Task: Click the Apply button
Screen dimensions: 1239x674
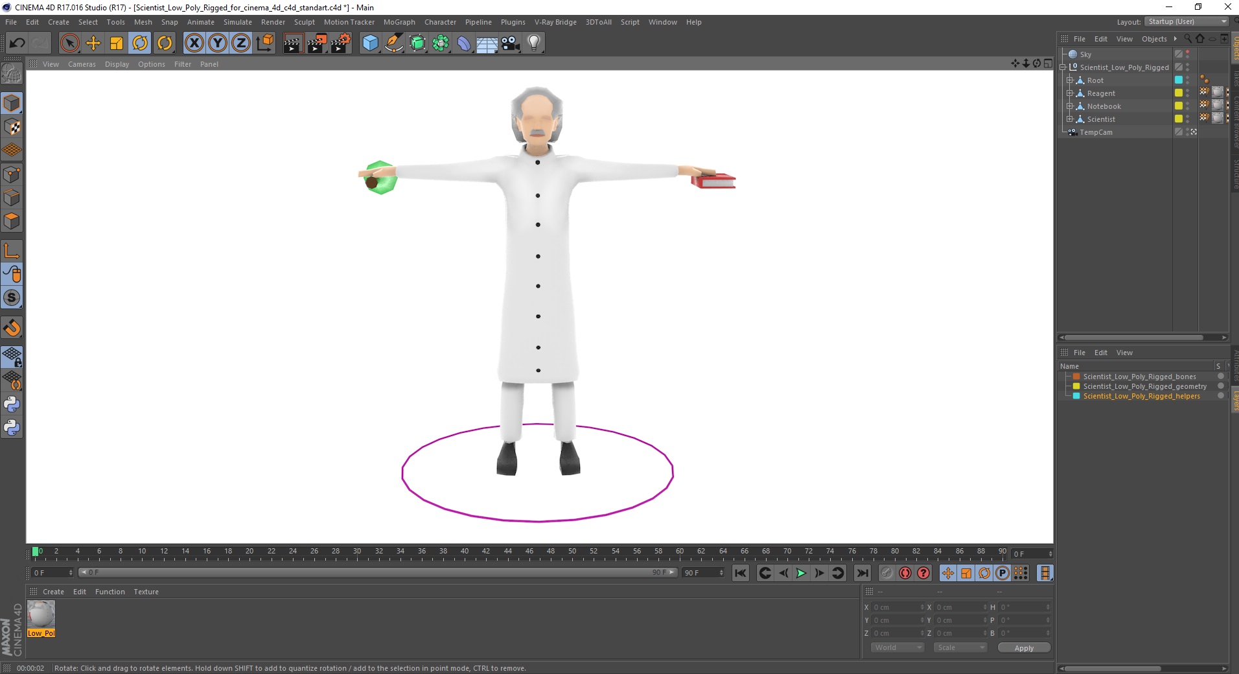Action: tap(1024, 648)
